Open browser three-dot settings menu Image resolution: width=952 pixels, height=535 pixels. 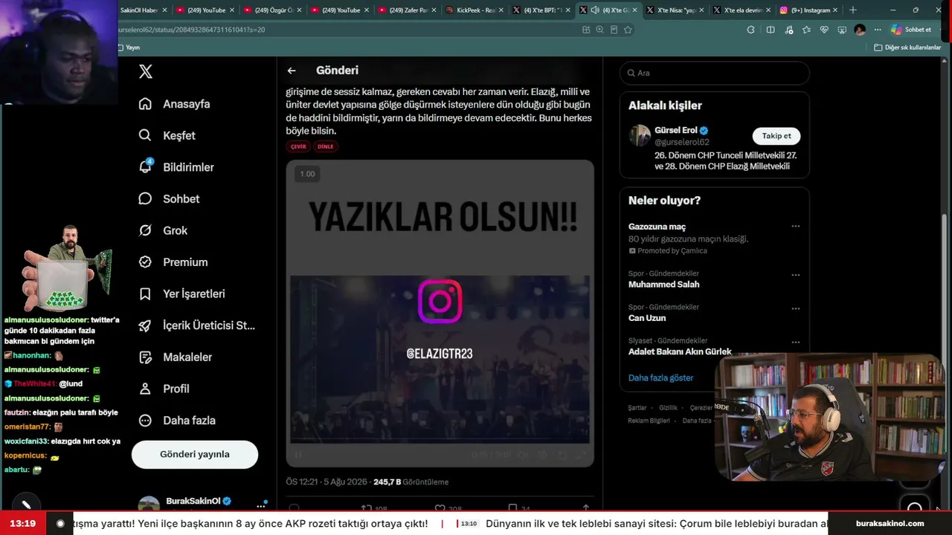(878, 30)
